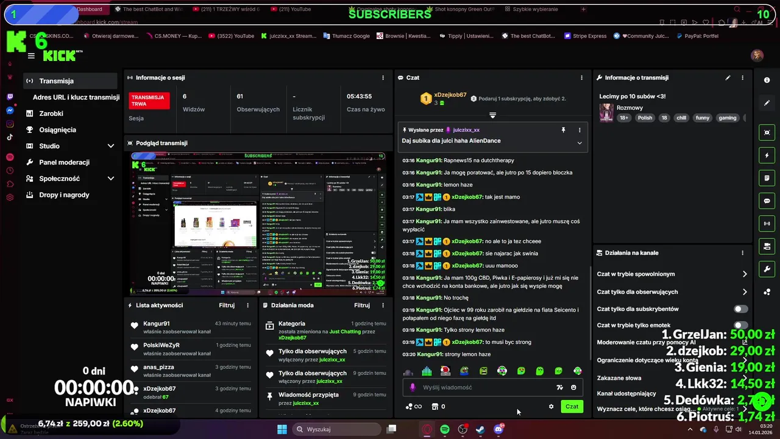The image size is (780, 439).
Task: Open TikTok icon in browser sidebar
Action: [10, 137]
